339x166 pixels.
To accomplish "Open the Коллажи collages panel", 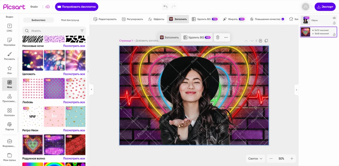I will [x=9, y=112].
